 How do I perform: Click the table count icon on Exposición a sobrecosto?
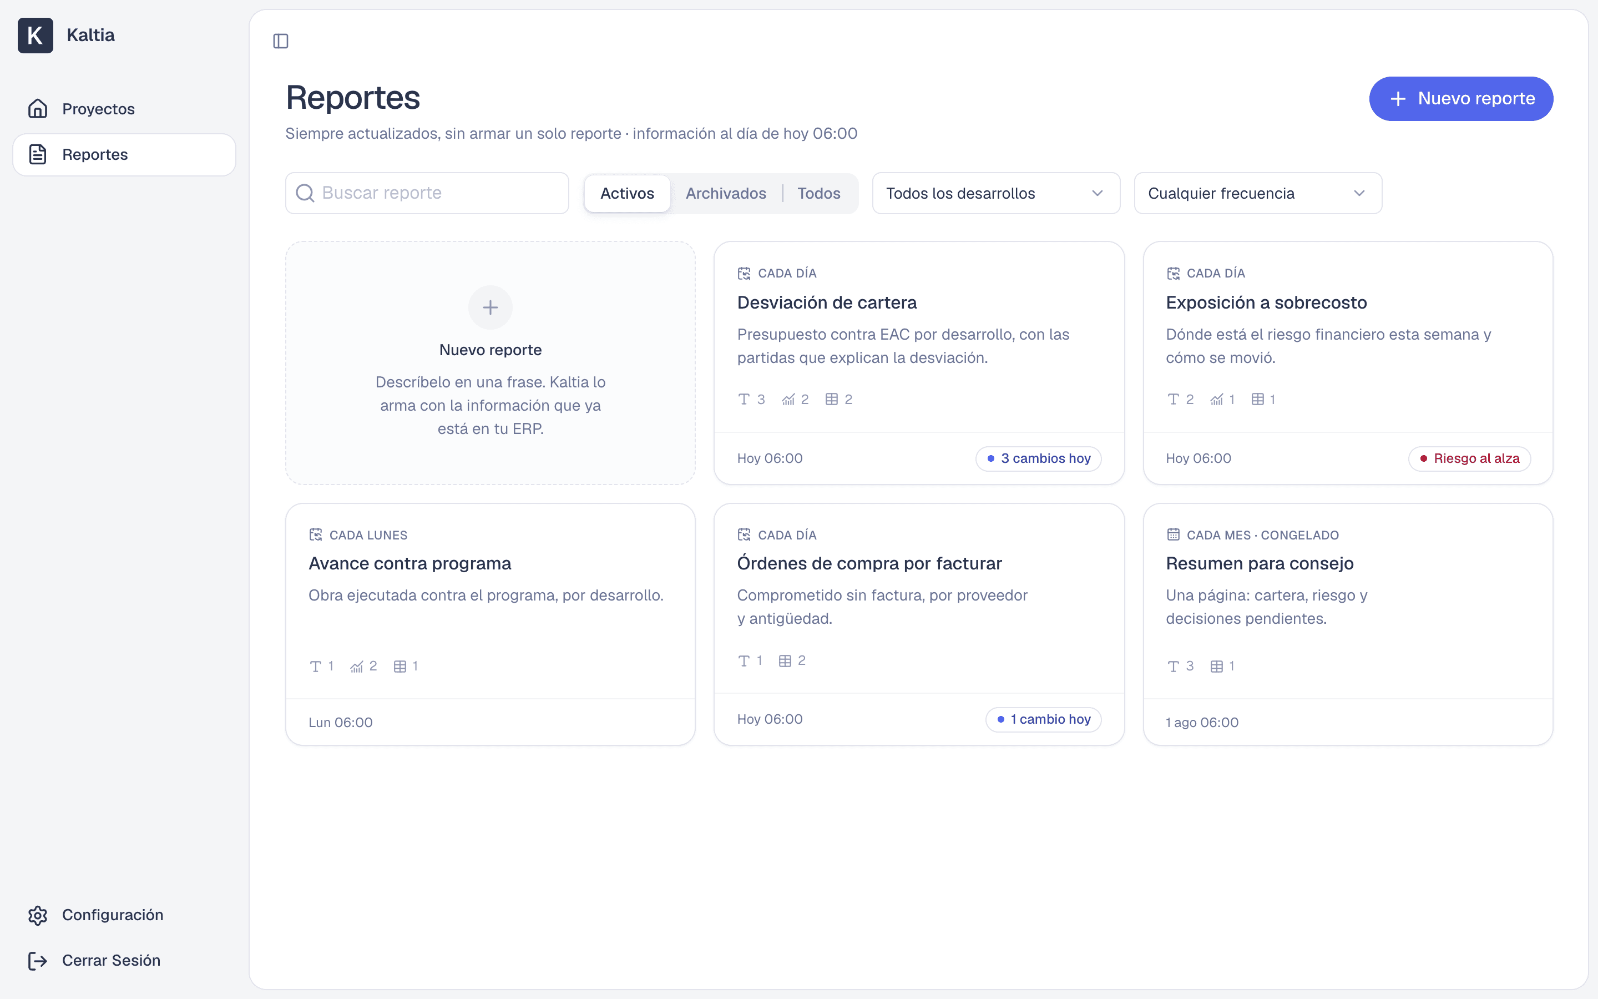(1258, 399)
